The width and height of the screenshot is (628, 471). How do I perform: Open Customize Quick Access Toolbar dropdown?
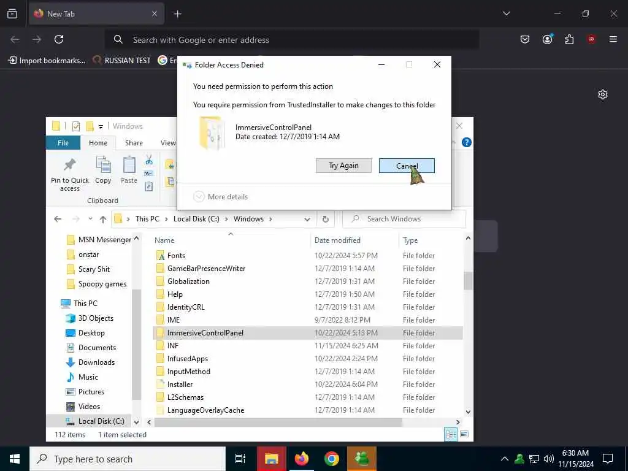pos(101,126)
